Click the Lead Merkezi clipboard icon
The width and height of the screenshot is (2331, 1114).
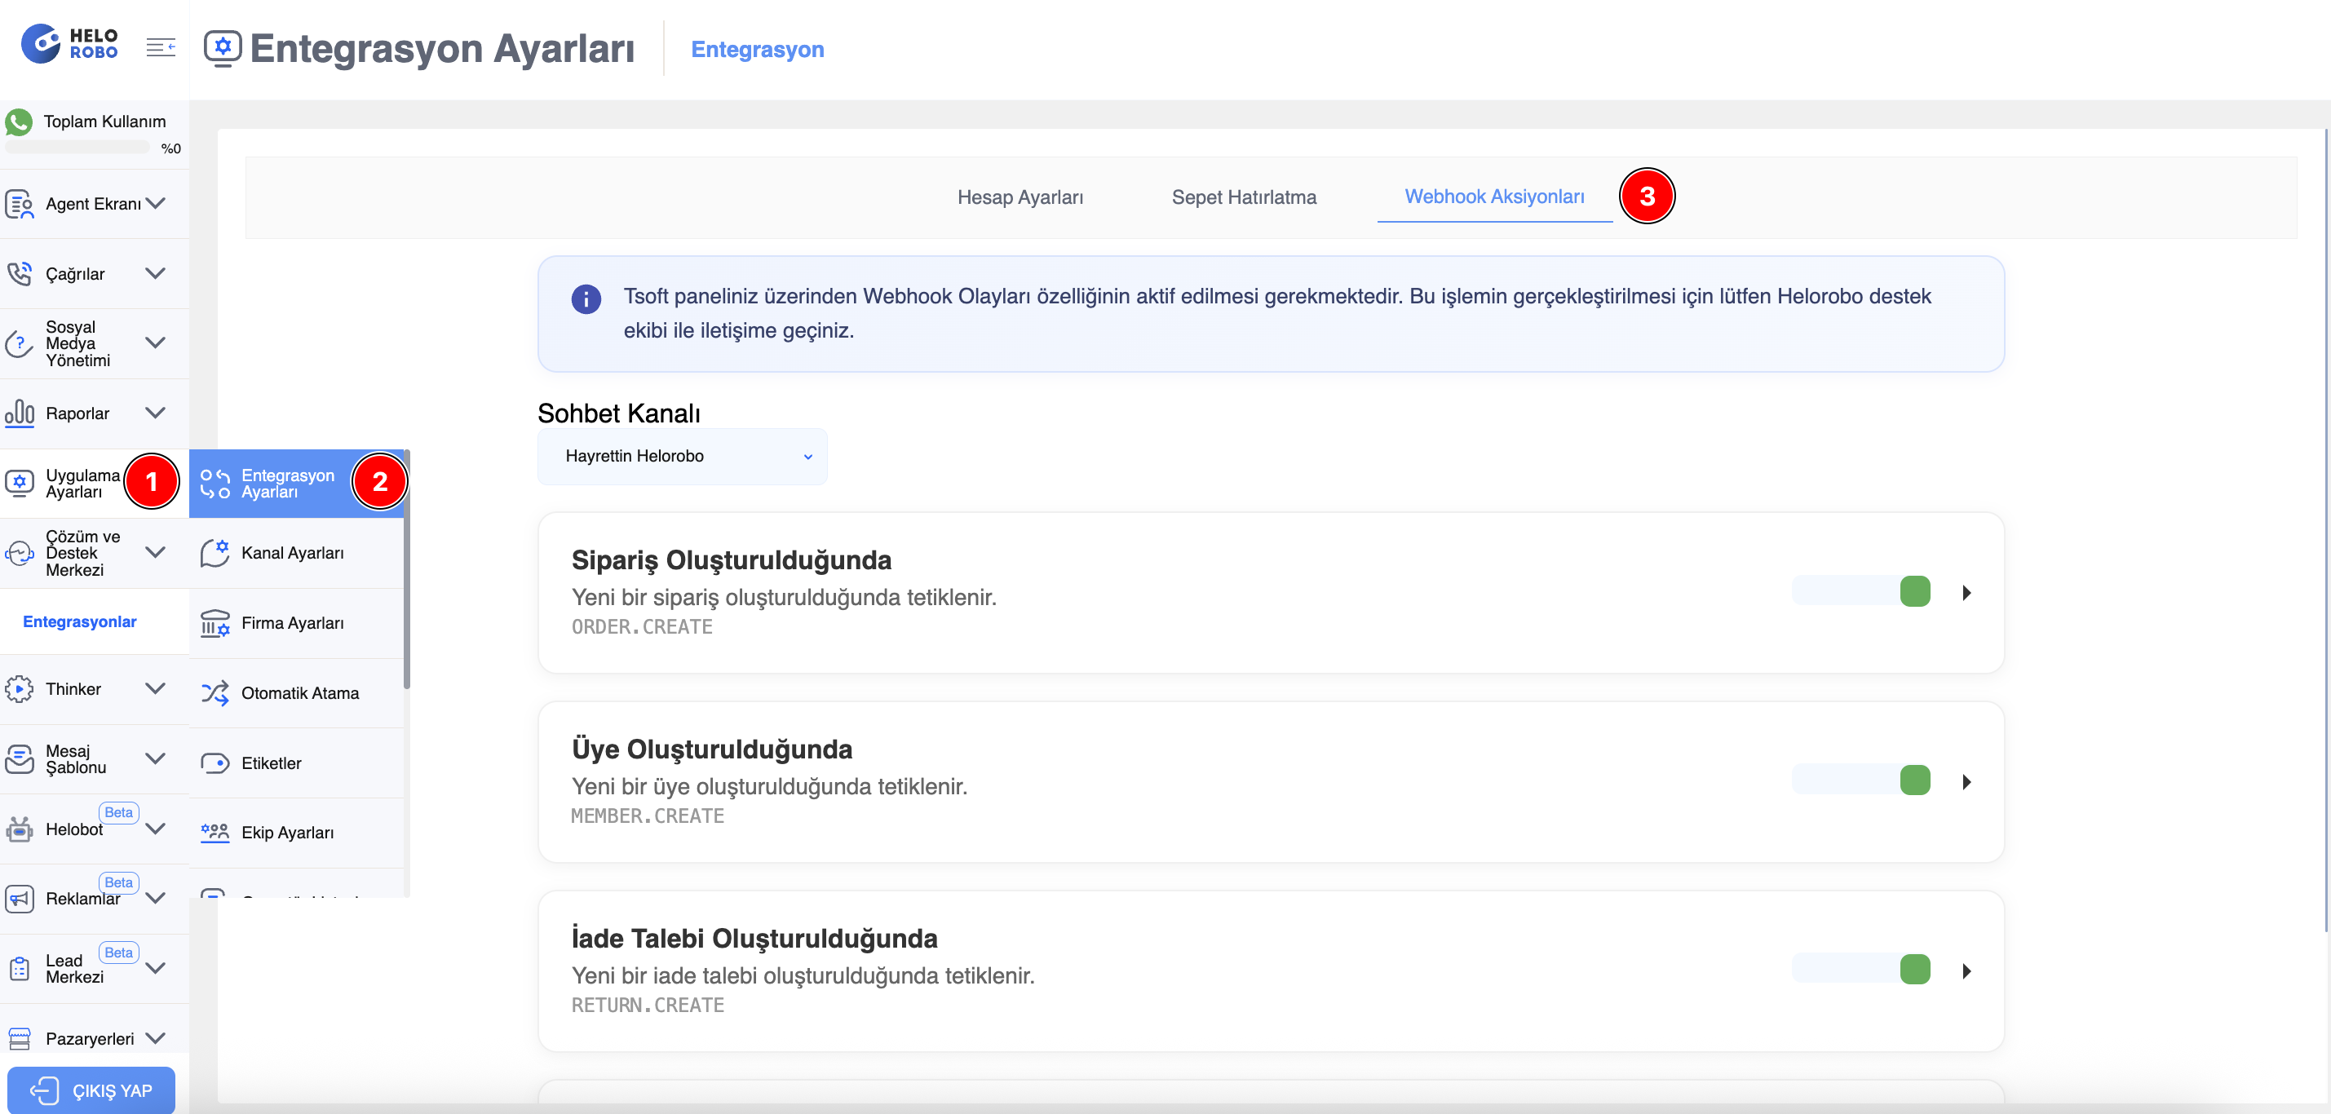(x=19, y=968)
